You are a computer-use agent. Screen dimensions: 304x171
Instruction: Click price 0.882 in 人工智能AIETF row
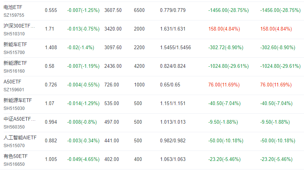(x=51, y=141)
